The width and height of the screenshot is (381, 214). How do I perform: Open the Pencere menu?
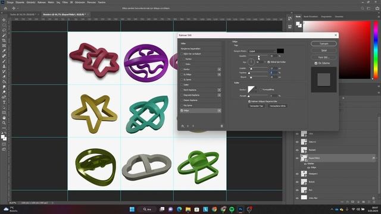[x=91, y=2]
